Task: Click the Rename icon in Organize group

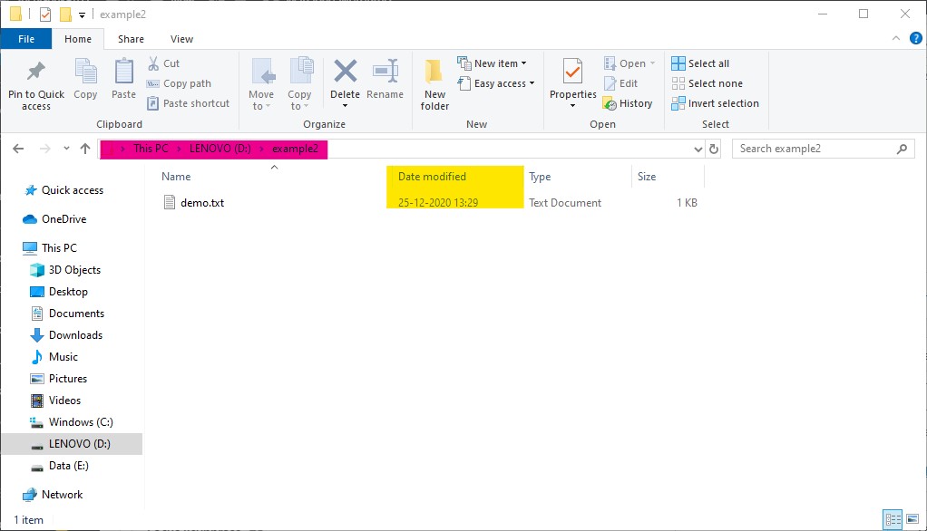Action: pyautogui.click(x=385, y=72)
